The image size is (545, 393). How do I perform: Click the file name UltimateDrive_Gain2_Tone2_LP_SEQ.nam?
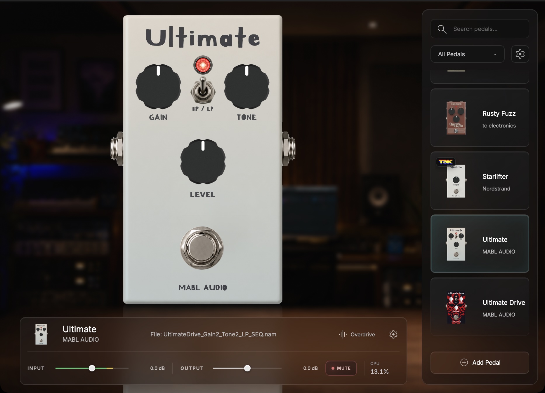point(220,334)
